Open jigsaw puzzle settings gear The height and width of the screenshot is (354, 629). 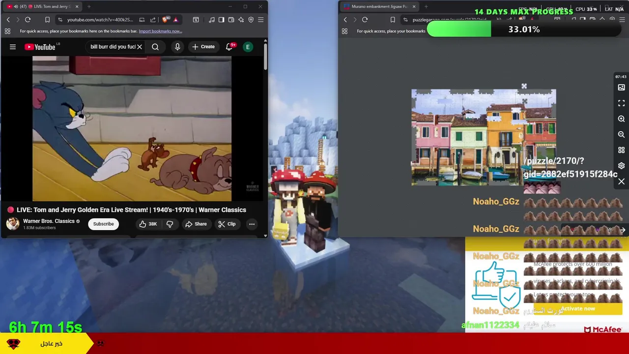coord(621,166)
